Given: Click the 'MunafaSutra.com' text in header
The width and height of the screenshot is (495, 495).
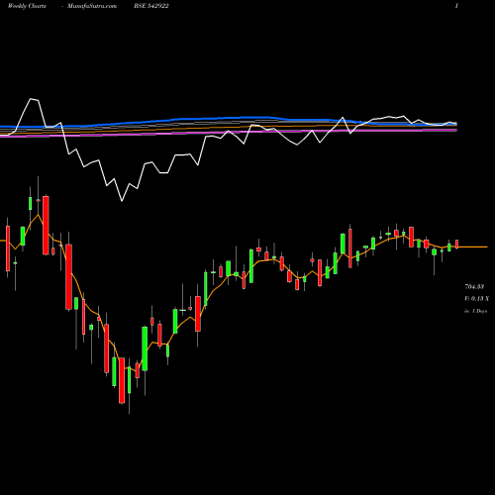Looking at the screenshot, I should pos(92,6).
